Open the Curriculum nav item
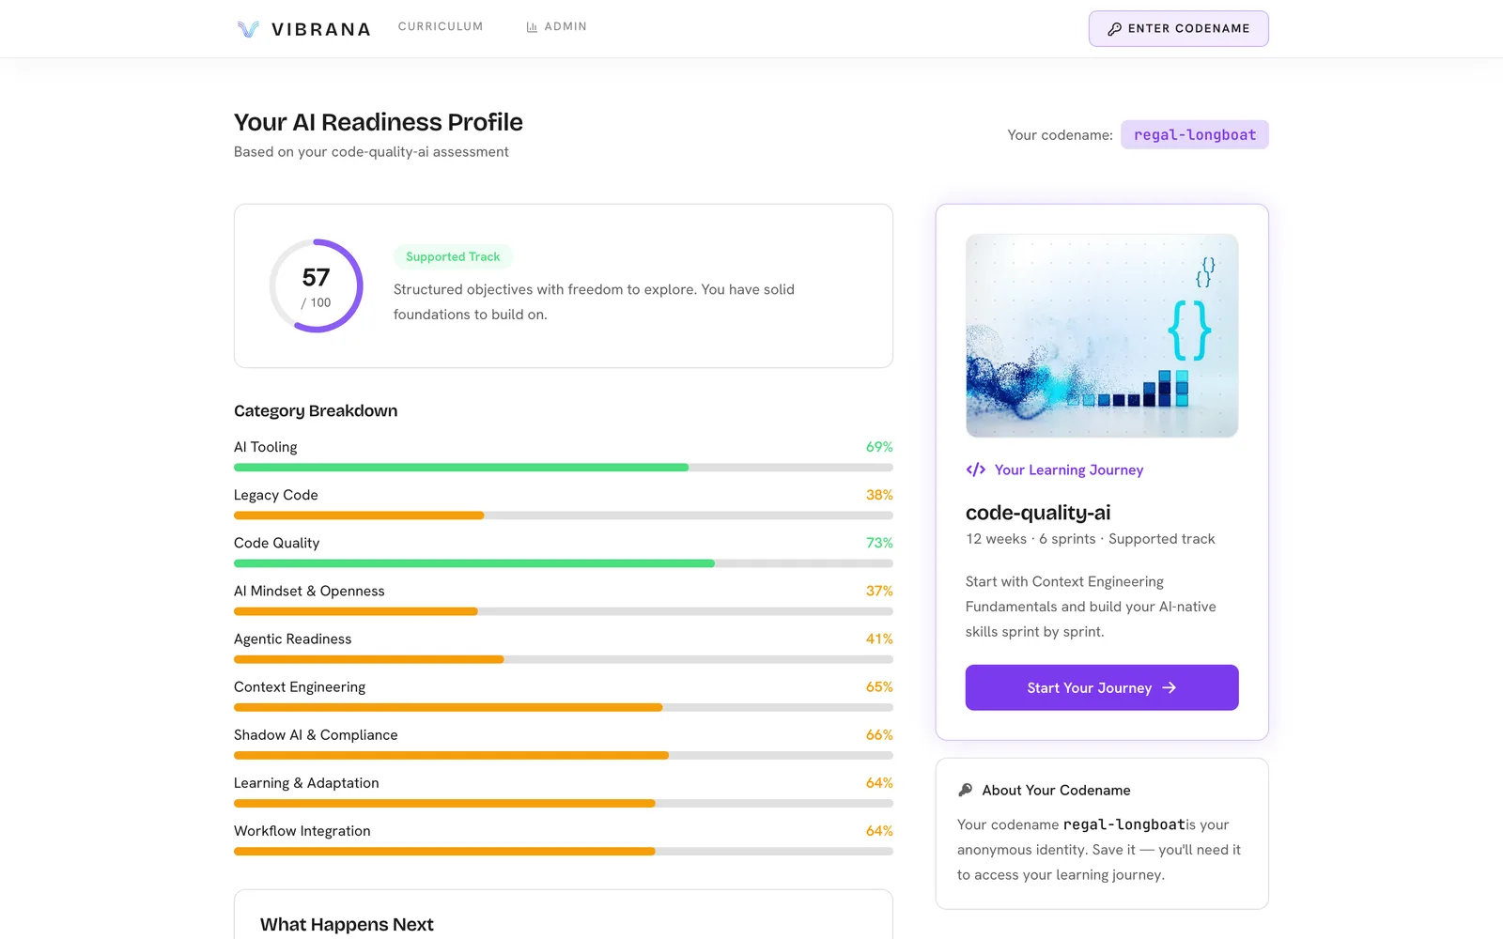This screenshot has height=939, width=1503. pos(441,26)
